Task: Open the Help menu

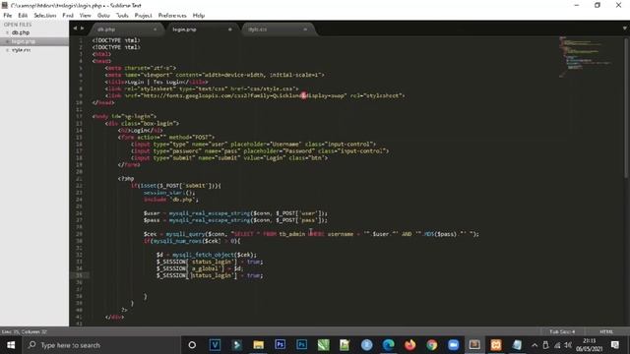Action: point(199,16)
